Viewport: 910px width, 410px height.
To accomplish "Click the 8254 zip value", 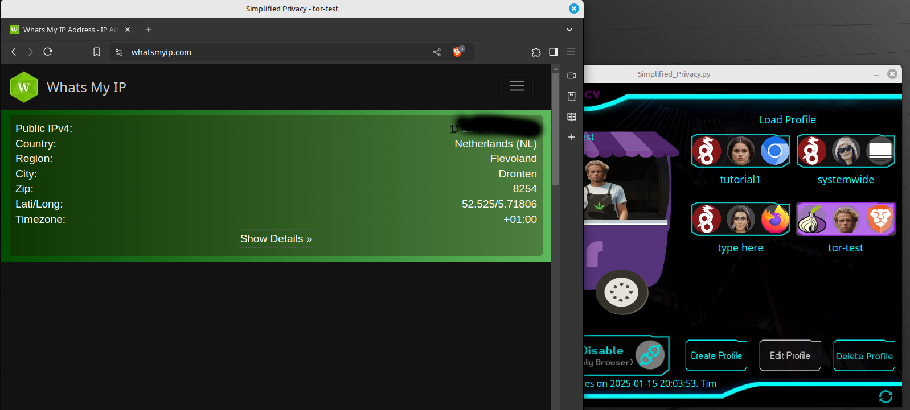I will click(x=525, y=189).
